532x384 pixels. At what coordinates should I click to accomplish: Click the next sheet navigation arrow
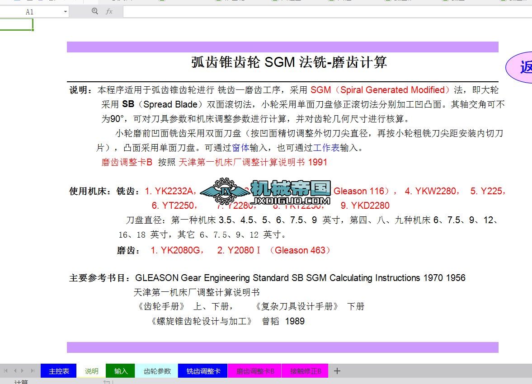[x=23, y=370]
